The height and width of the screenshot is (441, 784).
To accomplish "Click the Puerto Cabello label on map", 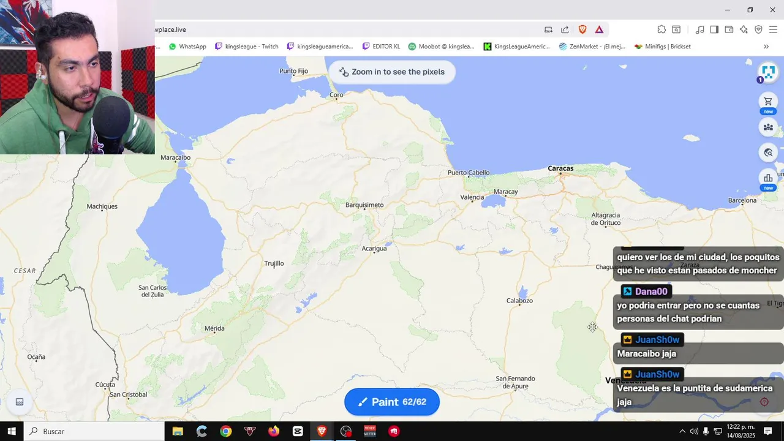I will click(x=469, y=173).
